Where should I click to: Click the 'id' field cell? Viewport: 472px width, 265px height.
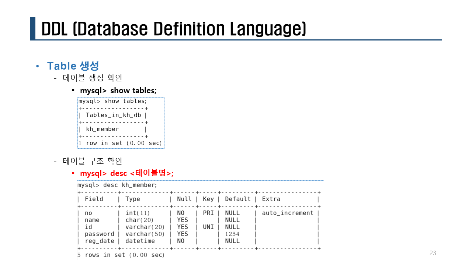[x=88, y=227]
